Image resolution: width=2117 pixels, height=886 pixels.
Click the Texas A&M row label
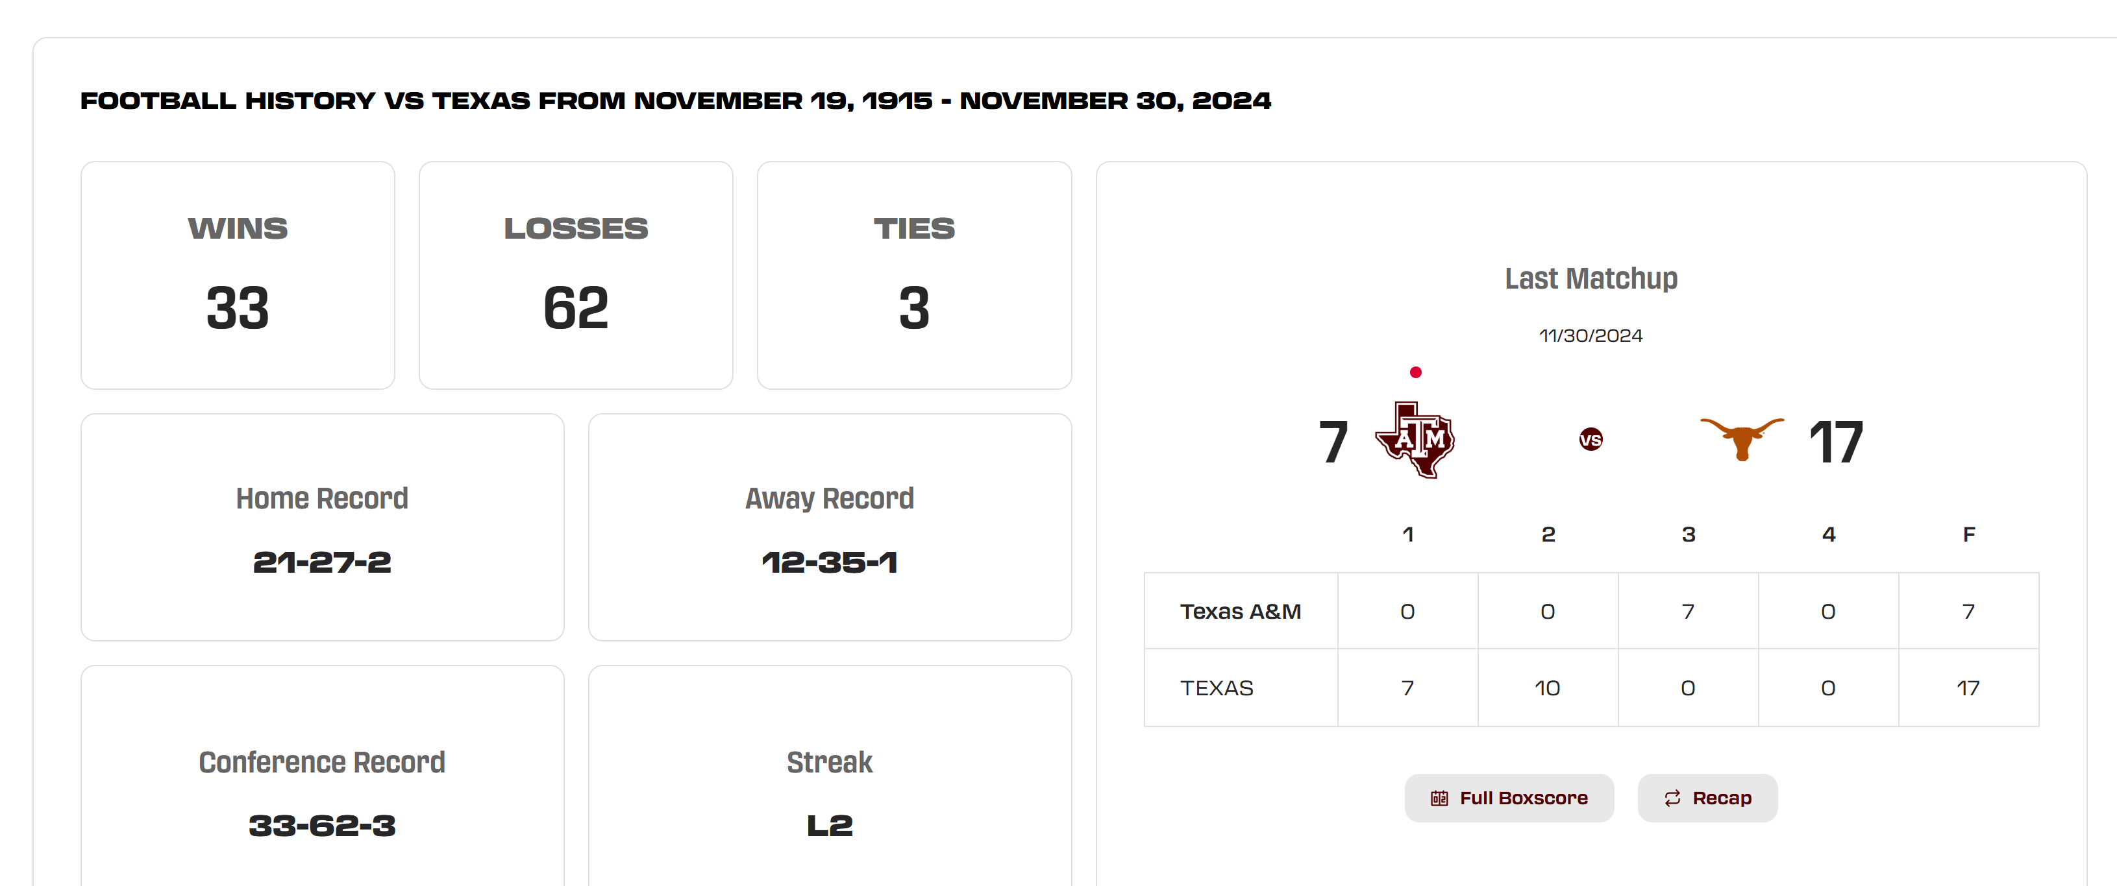point(1240,612)
